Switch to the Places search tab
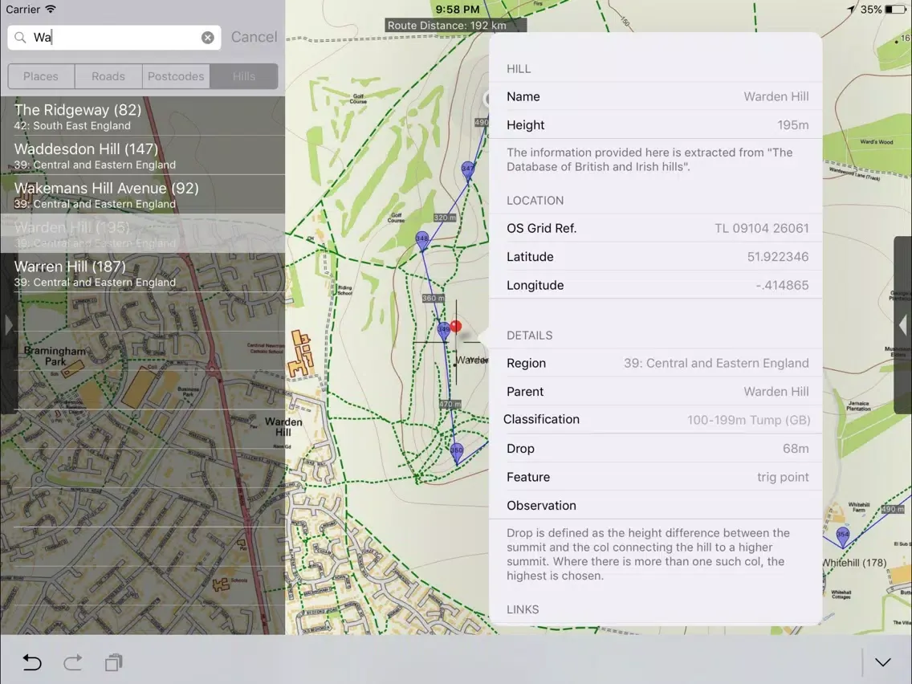 (41, 76)
